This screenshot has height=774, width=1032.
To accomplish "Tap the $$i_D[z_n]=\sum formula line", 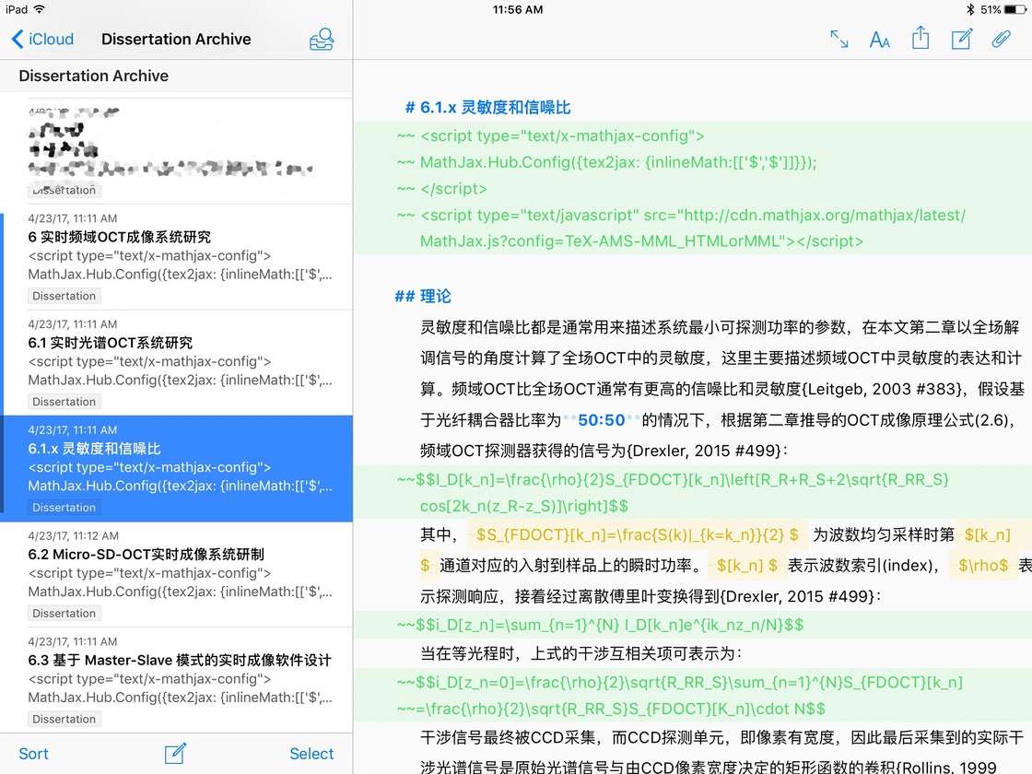I will click(x=600, y=625).
